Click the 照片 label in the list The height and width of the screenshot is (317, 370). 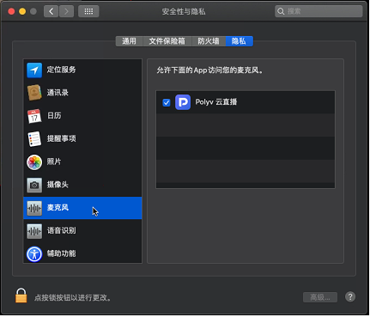coord(54,162)
